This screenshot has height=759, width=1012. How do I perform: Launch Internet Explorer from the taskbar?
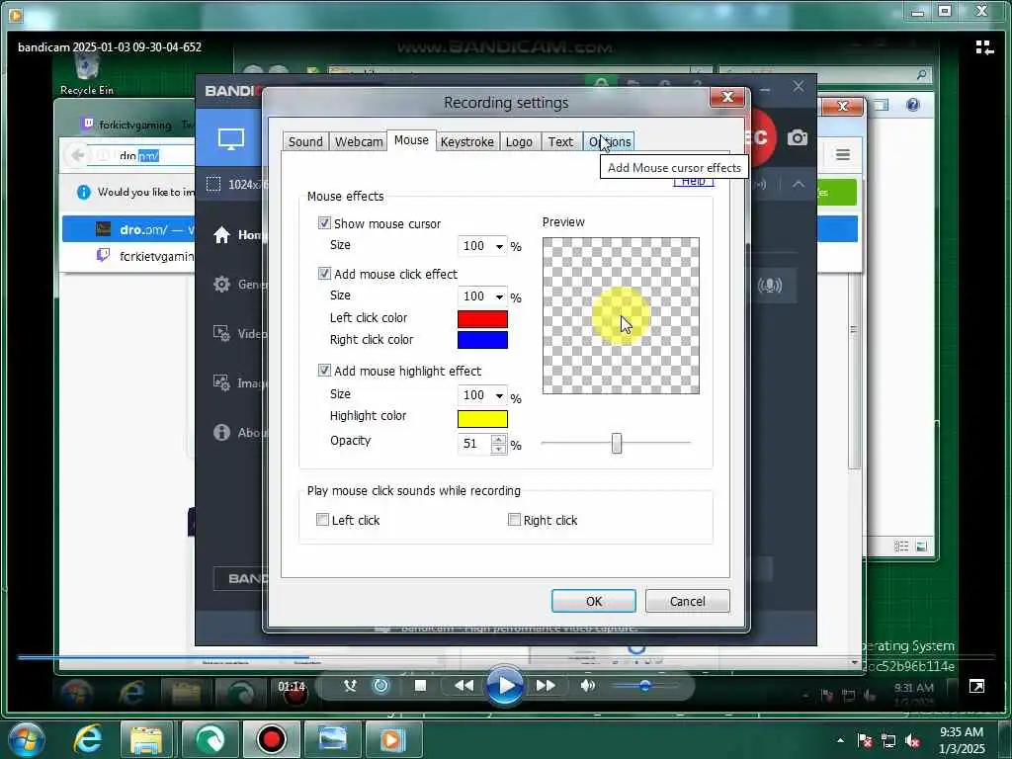[x=88, y=739]
